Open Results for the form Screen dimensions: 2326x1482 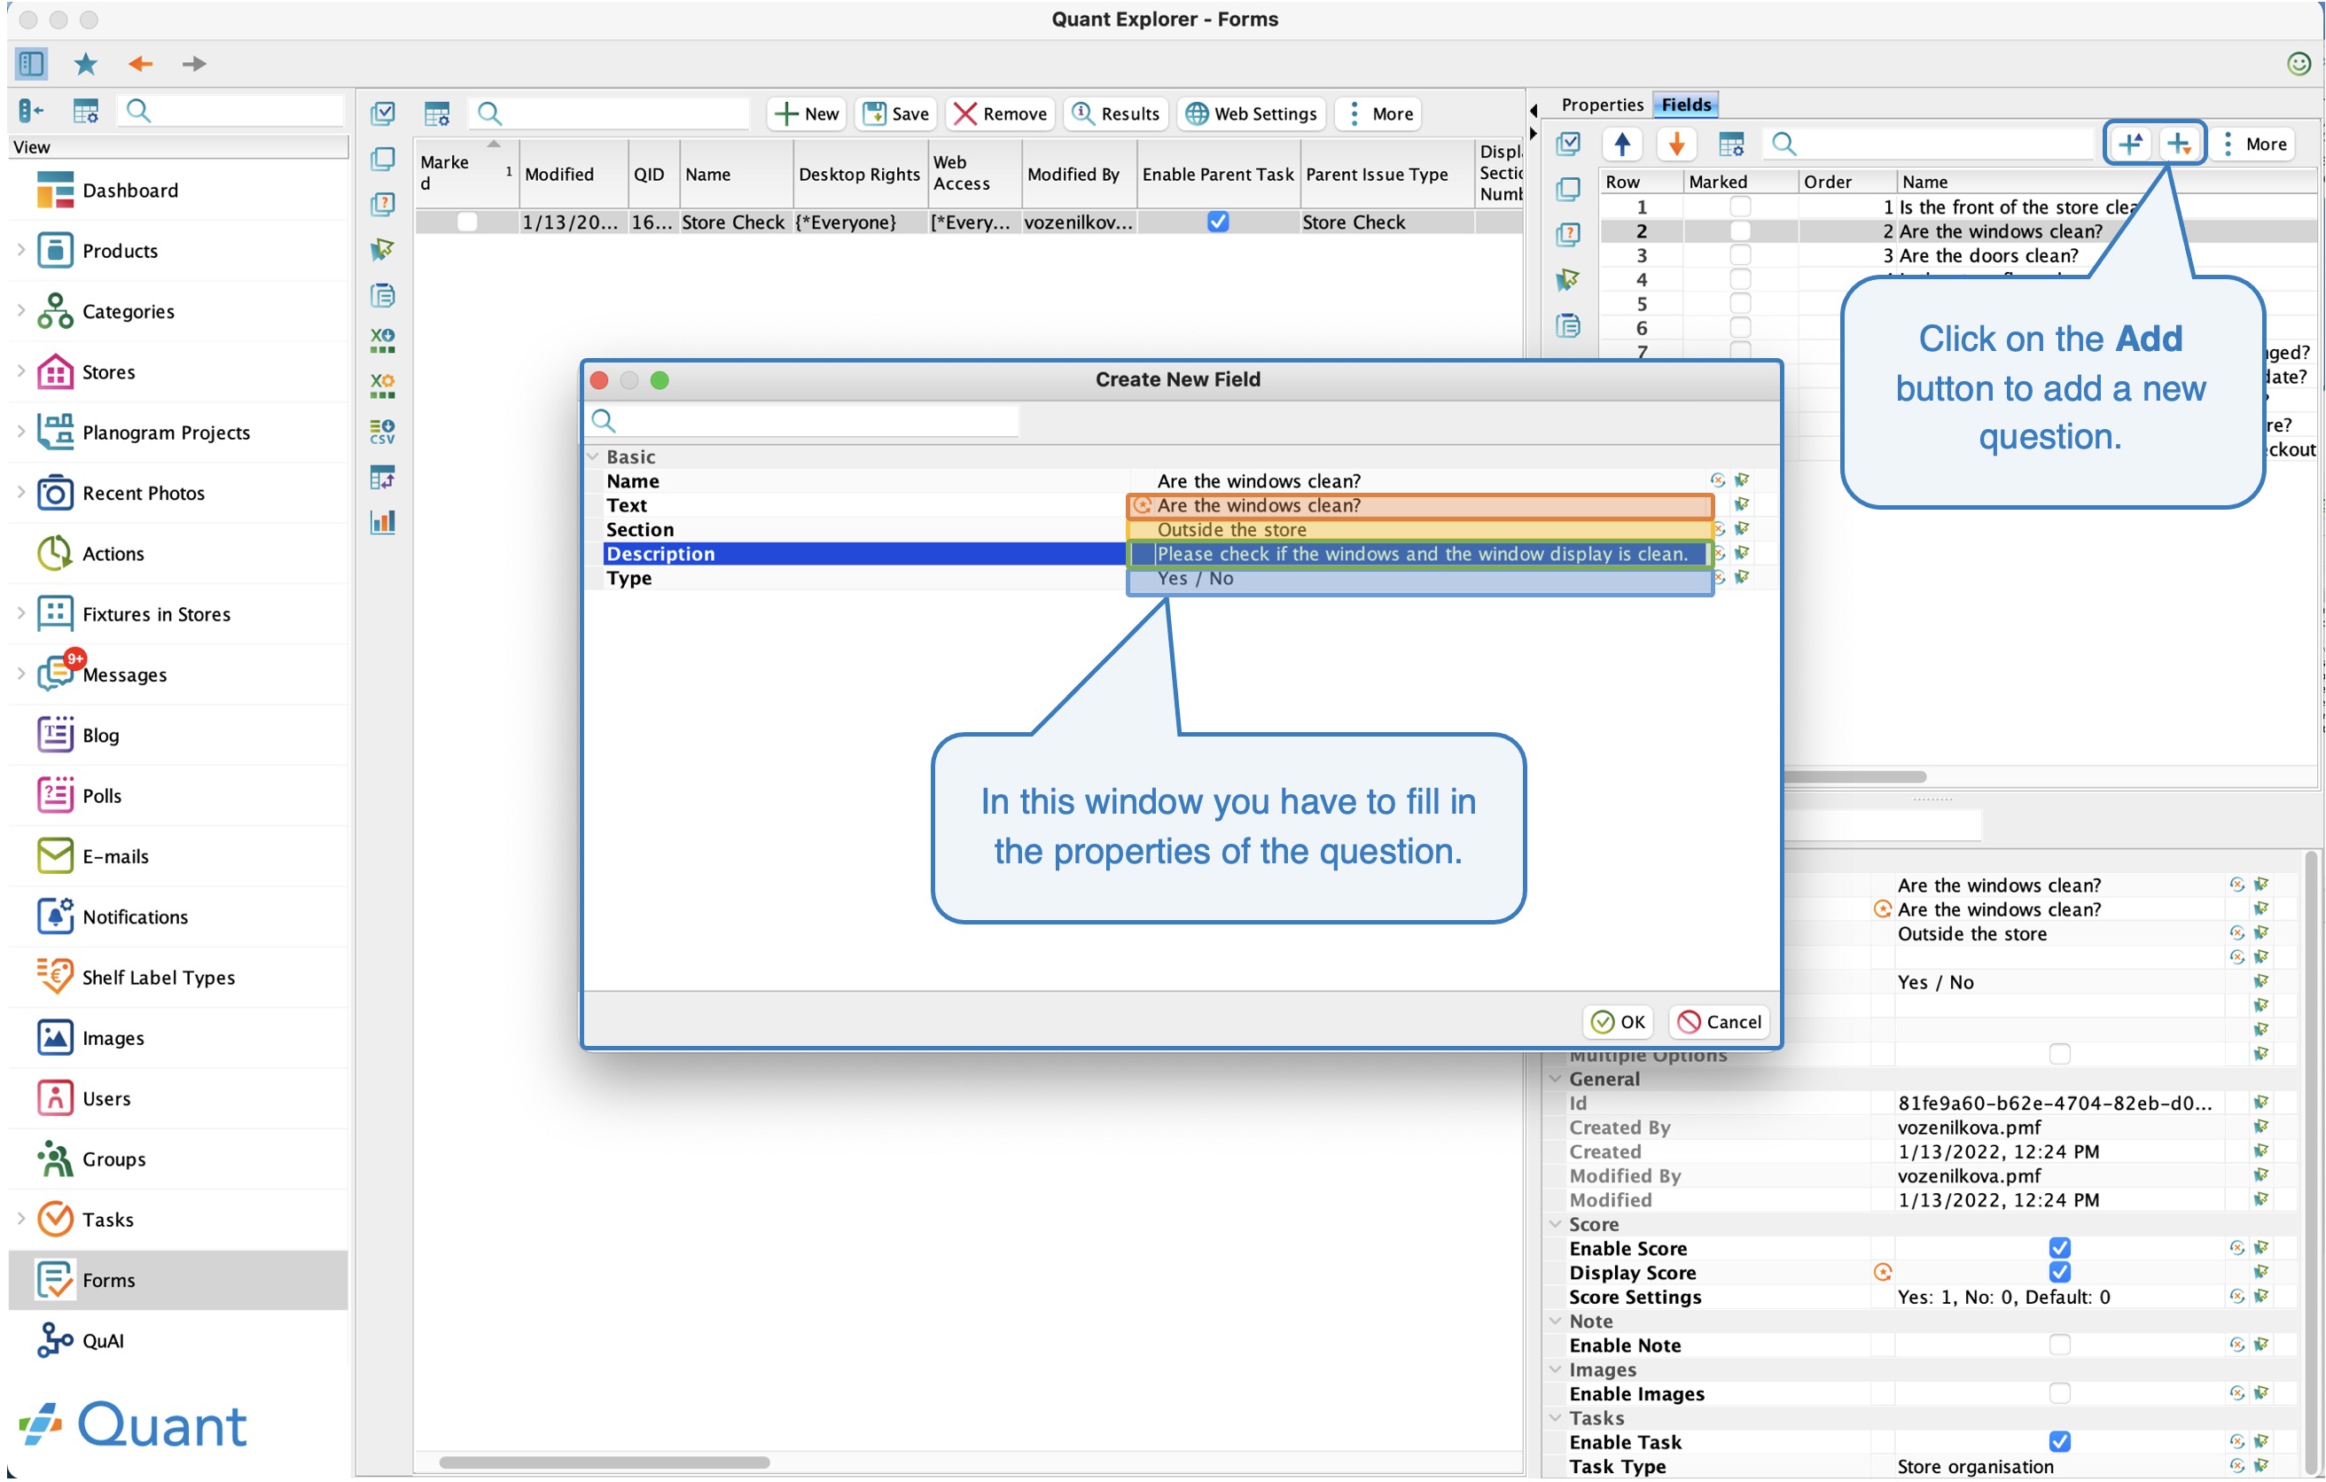pos(1116,114)
